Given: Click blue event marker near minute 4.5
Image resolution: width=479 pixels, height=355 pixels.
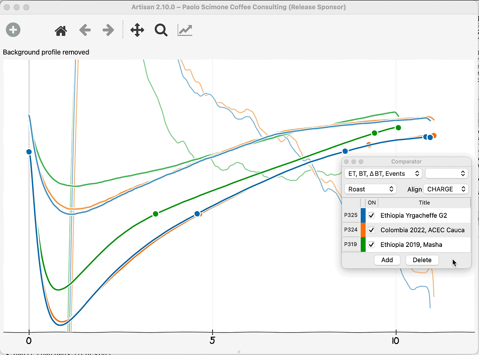Looking at the screenshot, I should click(x=197, y=214).
